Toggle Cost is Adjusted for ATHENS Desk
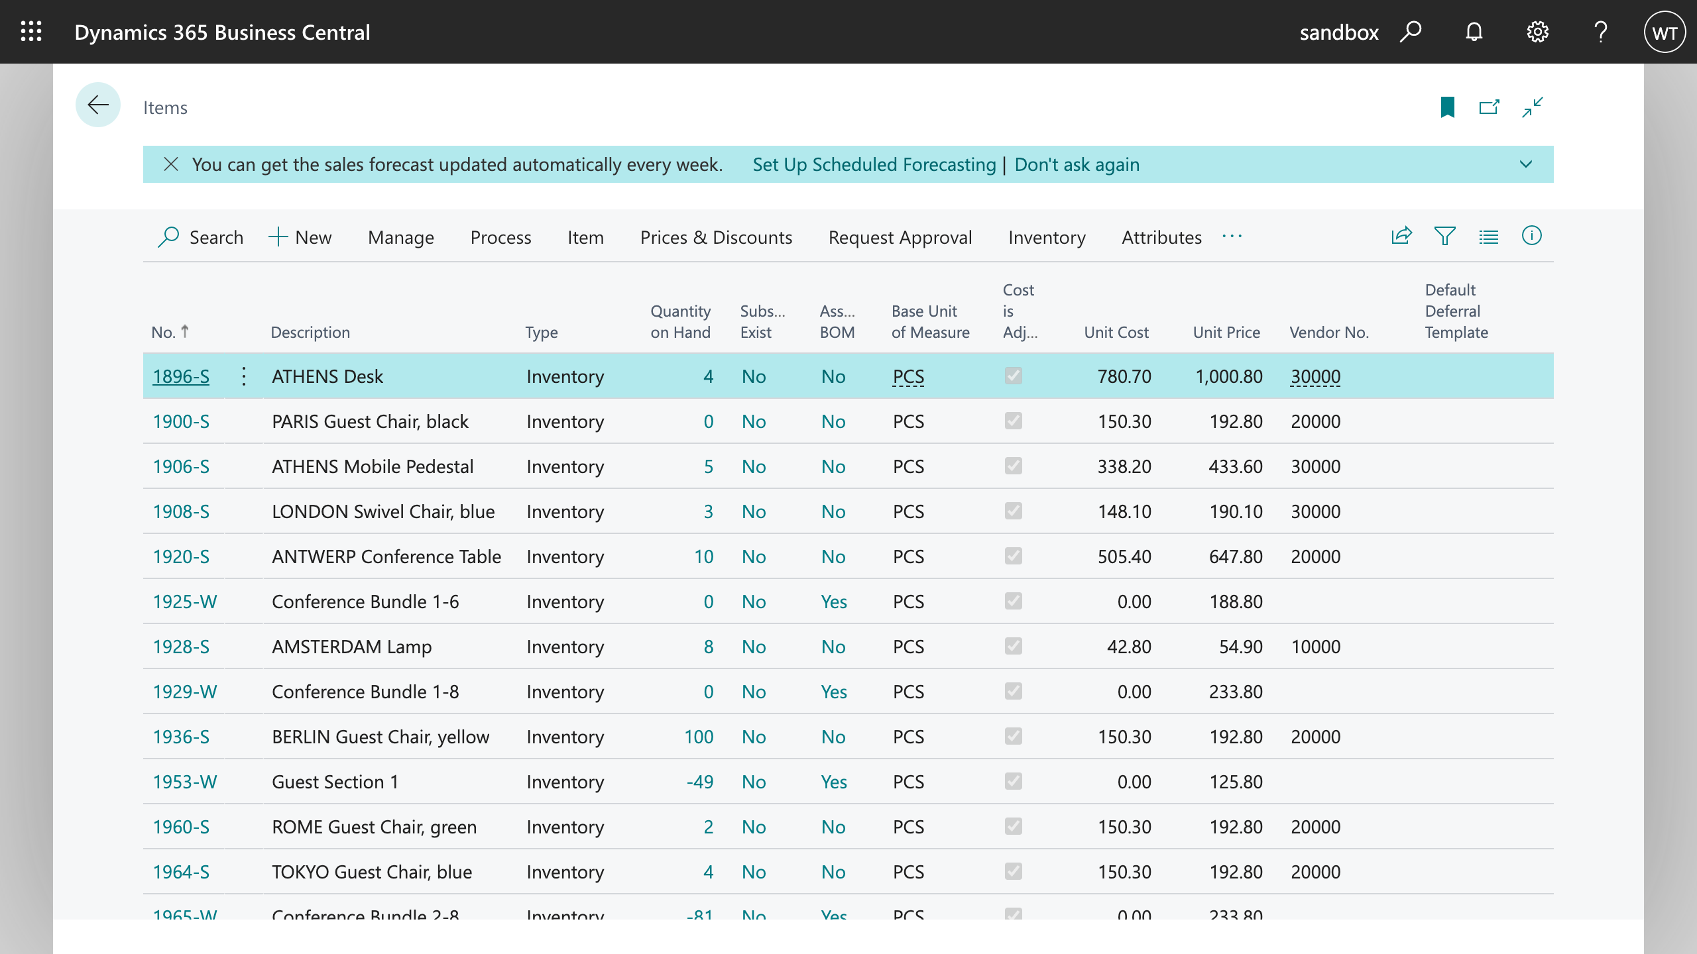The image size is (1697, 954). pyautogui.click(x=1013, y=376)
